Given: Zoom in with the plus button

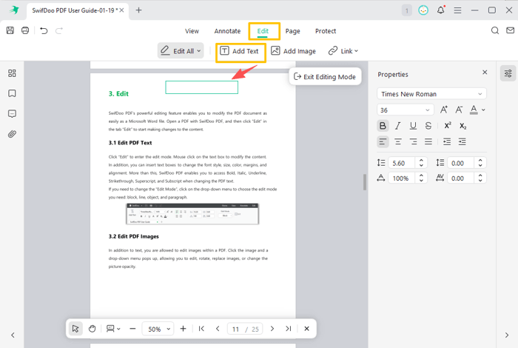Looking at the screenshot, I should [183, 329].
